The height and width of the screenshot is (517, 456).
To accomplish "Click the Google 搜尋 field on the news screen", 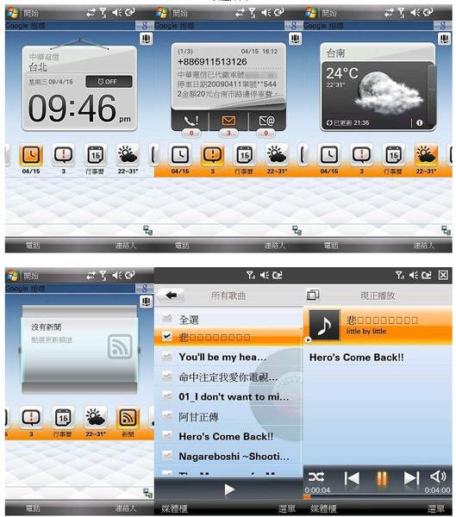I will [70, 289].
